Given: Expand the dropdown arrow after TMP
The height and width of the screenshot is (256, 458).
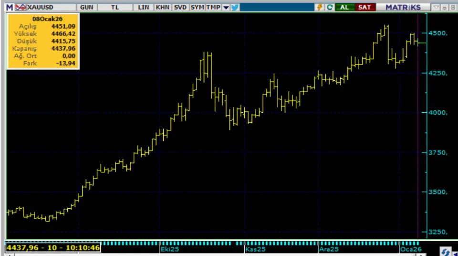Looking at the screenshot, I should click(x=226, y=7).
